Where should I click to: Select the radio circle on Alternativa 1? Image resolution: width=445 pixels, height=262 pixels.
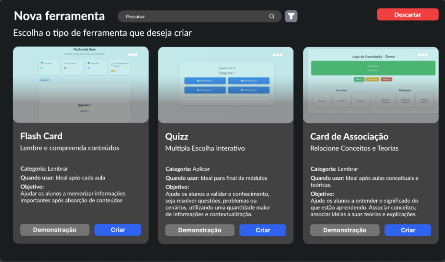pos(198,81)
